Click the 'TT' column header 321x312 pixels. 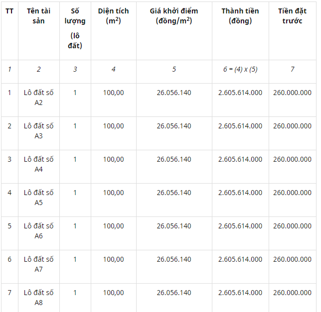9,11
